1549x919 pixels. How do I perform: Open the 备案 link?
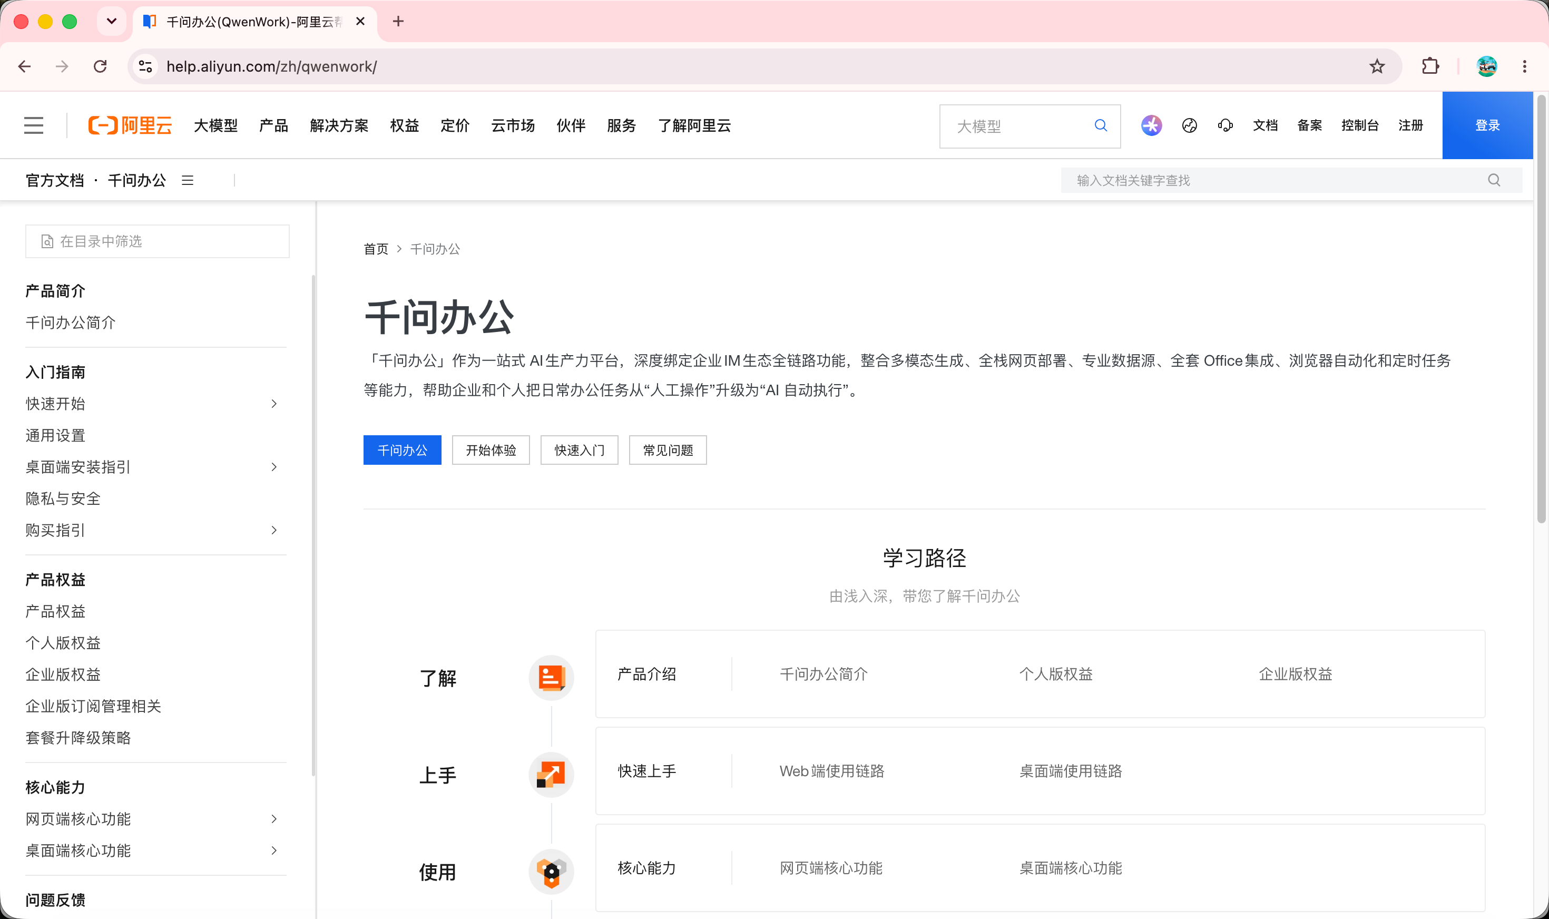[1309, 126]
